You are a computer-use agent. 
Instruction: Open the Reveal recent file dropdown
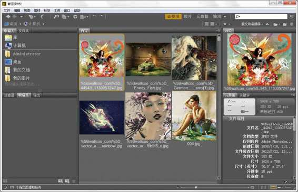[32, 17]
